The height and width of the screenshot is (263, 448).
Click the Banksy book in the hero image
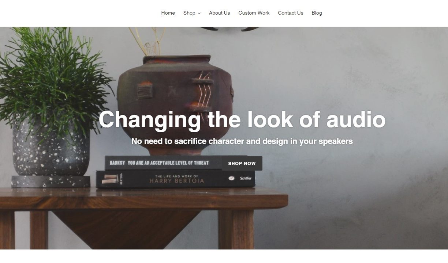pos(163,163)
